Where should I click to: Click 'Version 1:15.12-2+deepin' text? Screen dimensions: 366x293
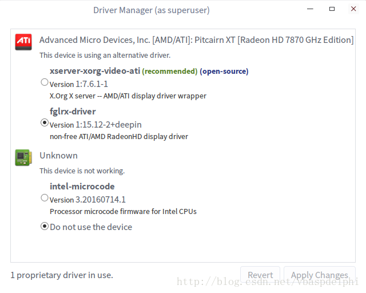click(96, 125)
